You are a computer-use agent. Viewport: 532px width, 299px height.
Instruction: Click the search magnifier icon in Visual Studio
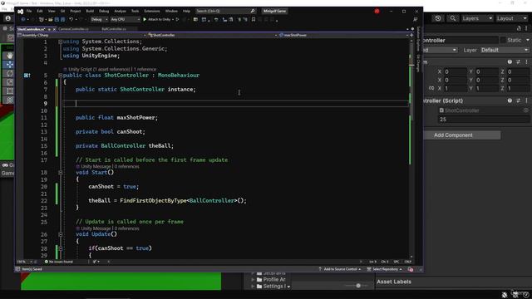[253, 11]
